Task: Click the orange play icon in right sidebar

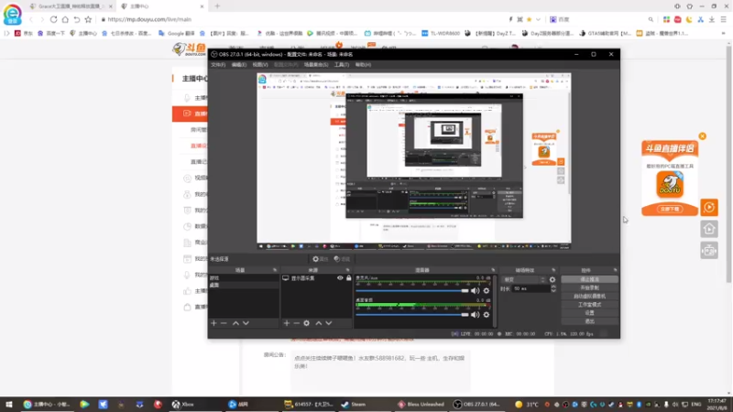Action: 709,208
